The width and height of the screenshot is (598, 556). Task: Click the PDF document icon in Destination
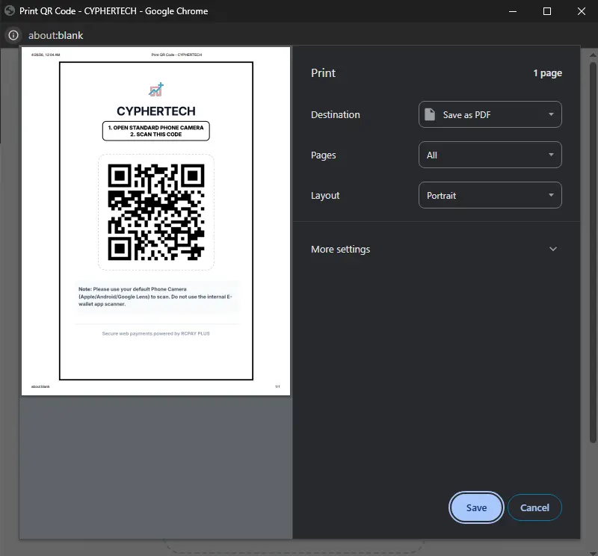[x=430, y=114]
